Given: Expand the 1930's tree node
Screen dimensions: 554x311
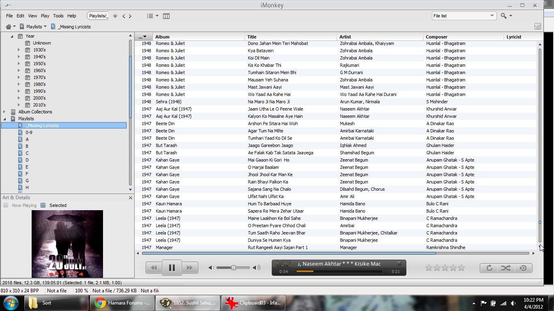Looking at the screenshot, I should click(x=19, y=50).
